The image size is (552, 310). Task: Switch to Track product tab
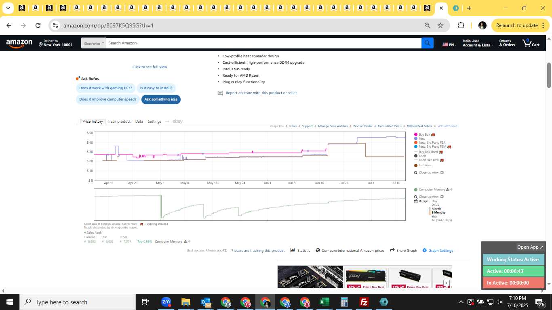point(119,121)
